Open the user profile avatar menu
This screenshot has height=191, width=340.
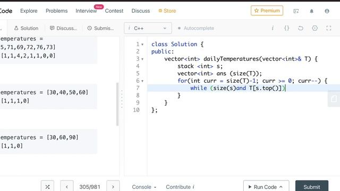[327, 11]
